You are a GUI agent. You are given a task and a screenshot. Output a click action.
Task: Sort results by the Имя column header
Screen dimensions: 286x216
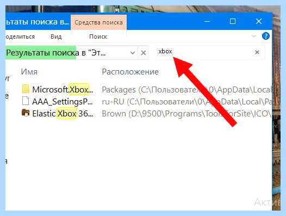(29, 72)
